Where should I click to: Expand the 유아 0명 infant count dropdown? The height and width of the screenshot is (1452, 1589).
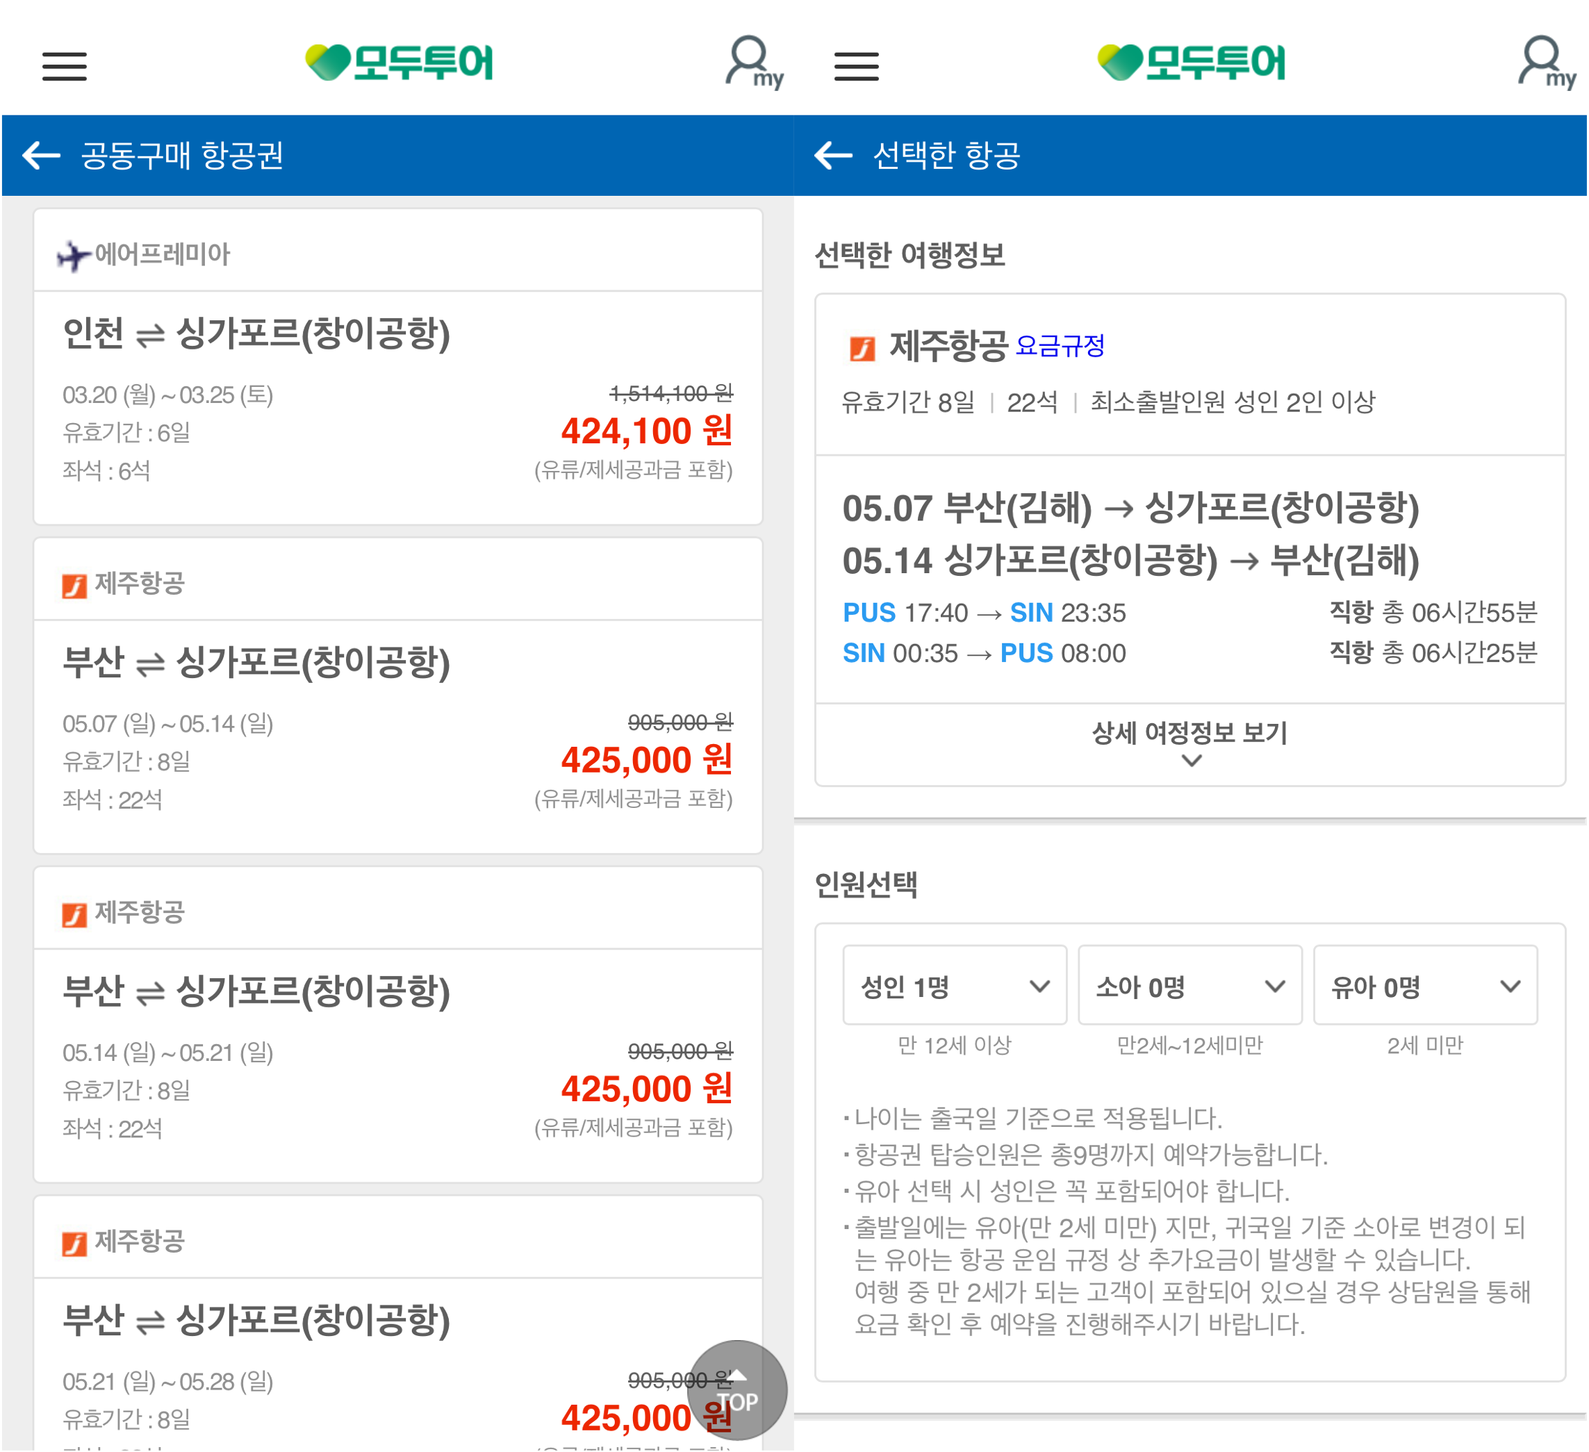point(1425,985)
